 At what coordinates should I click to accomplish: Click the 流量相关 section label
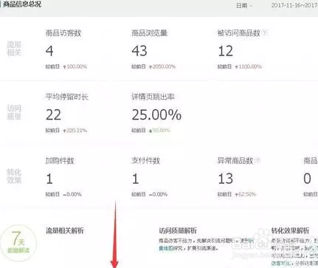14,49
